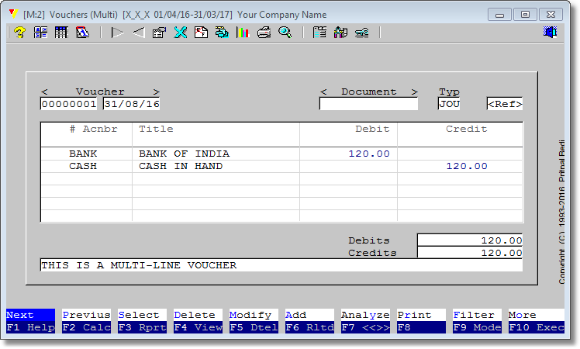
Task: Click the list mode icon in toolbar
Action: click(319, 33)
